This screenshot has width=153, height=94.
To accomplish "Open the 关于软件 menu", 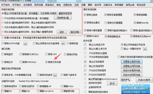I will pos(5,5).
